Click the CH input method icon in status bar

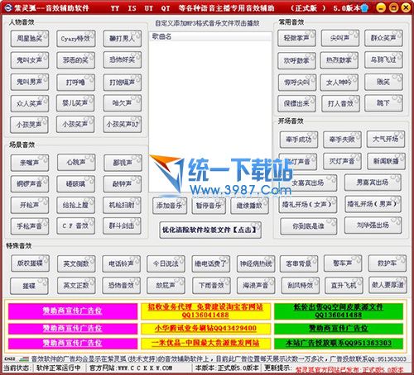9,359
